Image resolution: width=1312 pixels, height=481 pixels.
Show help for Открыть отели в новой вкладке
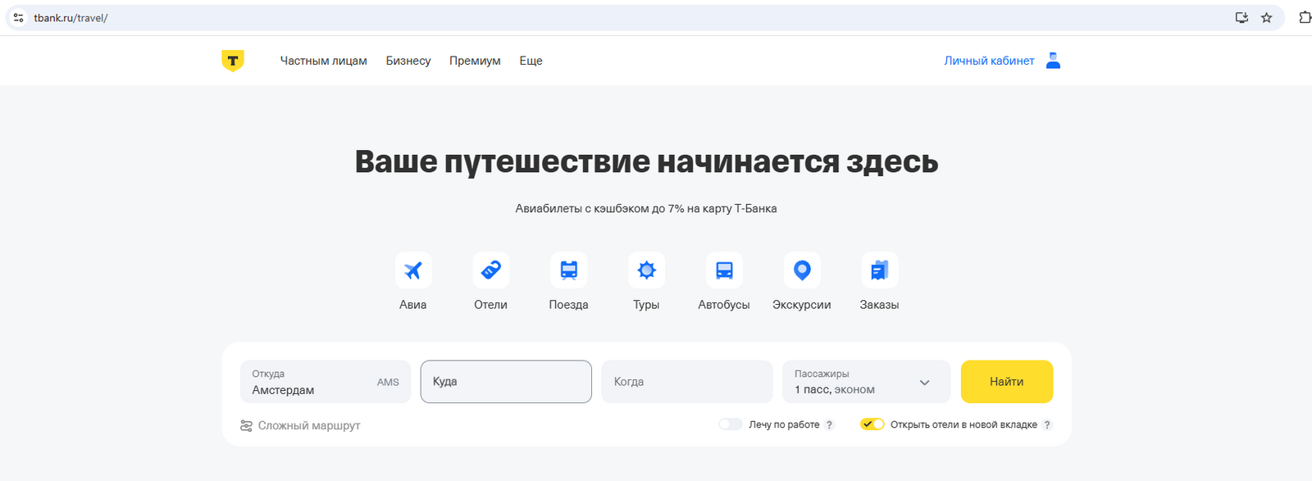(1047, 424)
